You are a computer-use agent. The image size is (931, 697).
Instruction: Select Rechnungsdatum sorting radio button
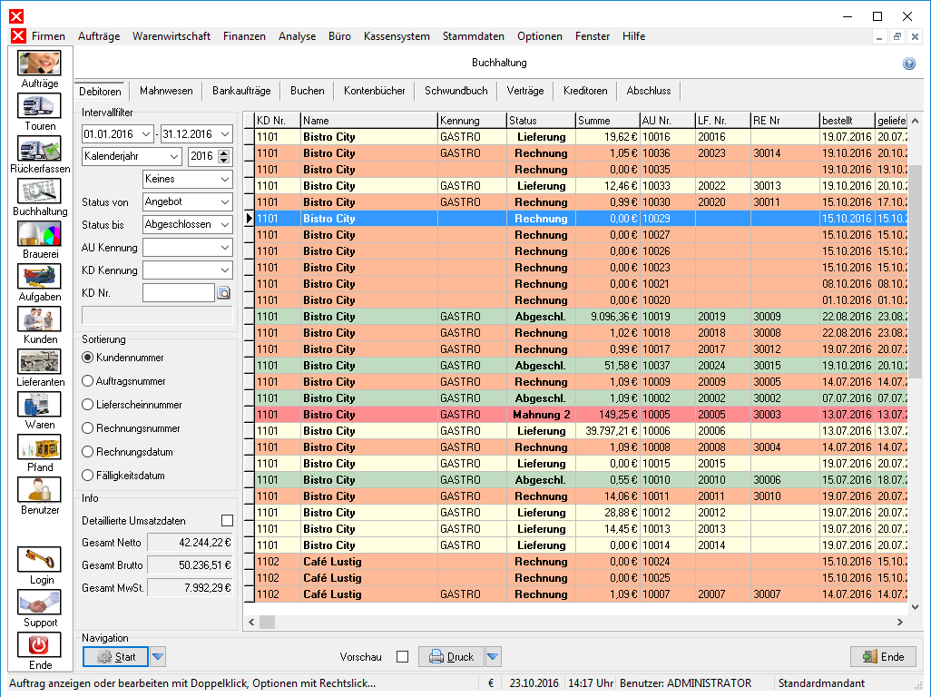(x=88, y=452)
